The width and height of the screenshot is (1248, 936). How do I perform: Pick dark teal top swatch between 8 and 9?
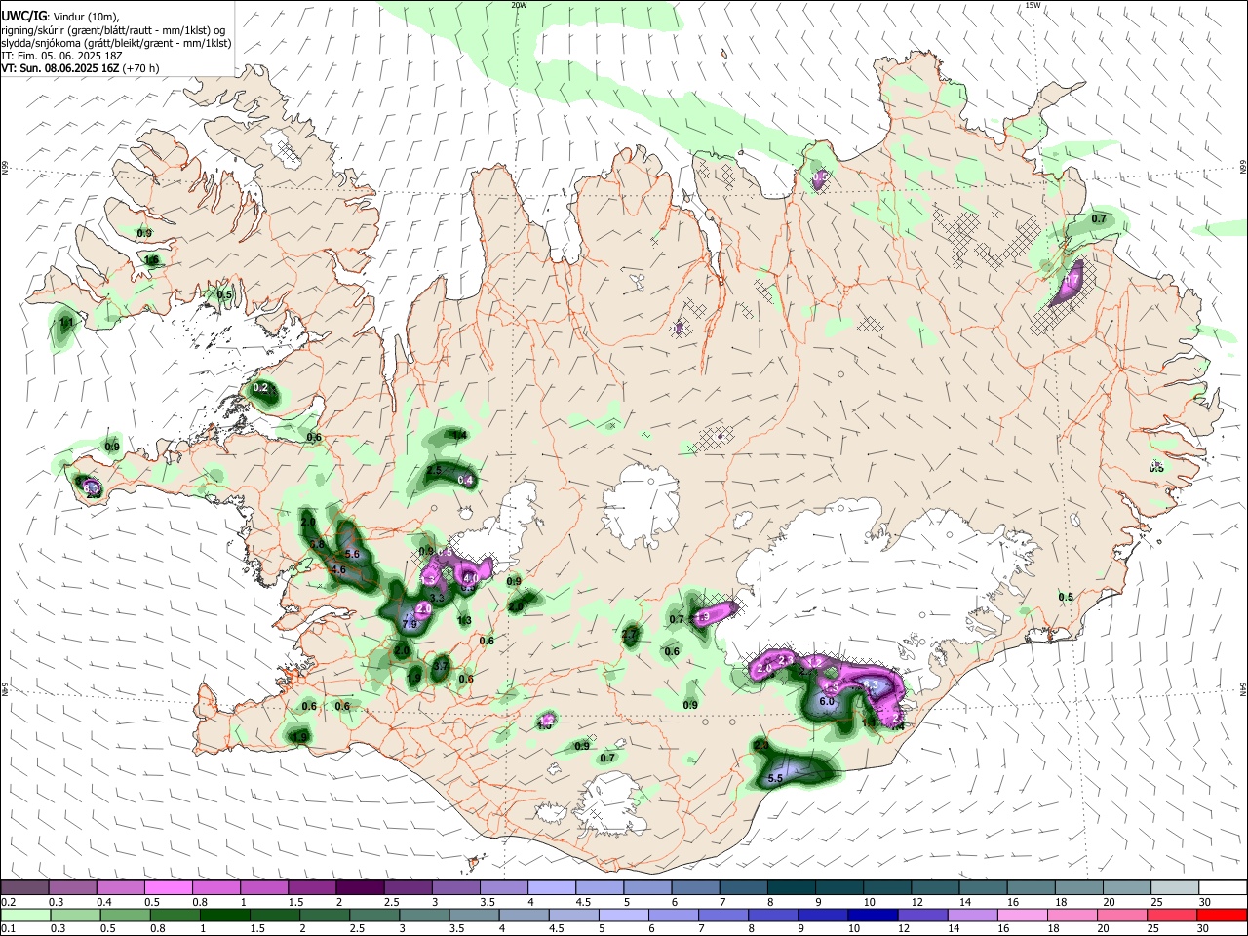point(791,887)
